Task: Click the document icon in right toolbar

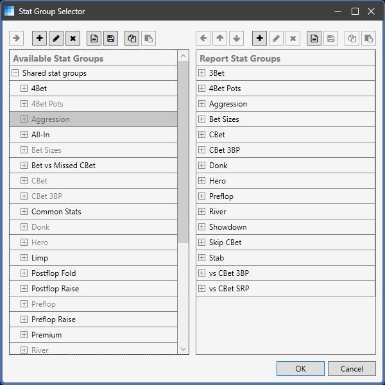Action: (314, 38)
